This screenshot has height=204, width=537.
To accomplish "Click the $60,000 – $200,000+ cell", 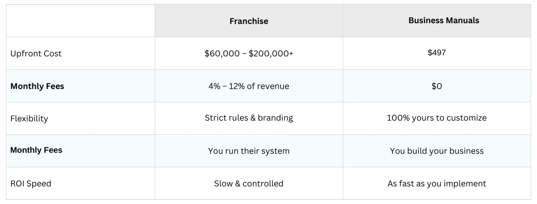I will [249, 53].
